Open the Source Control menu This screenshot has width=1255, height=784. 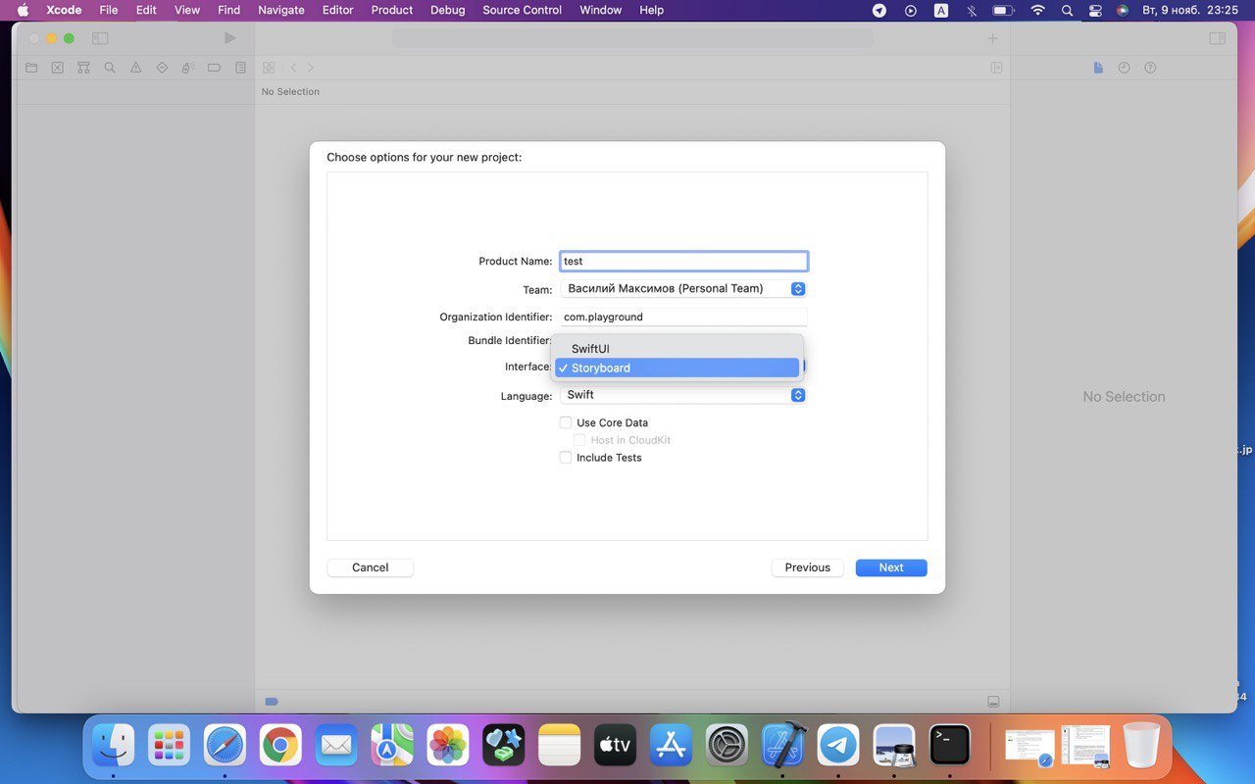pyautogui.click(x=523, y=10)
